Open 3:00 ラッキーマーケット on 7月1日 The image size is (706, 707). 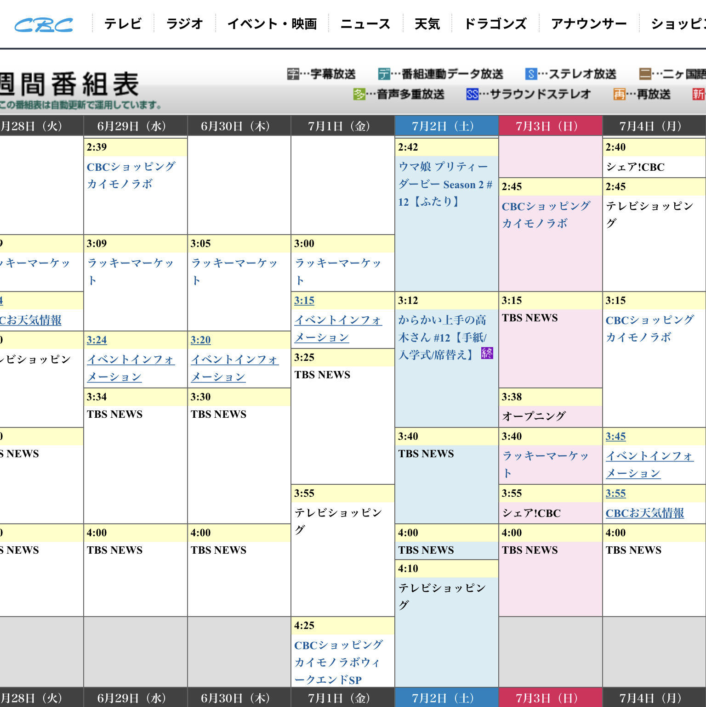tap(338, 272)
